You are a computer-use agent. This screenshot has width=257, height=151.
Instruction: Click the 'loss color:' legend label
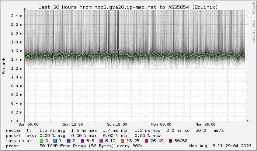coord(20,141)
